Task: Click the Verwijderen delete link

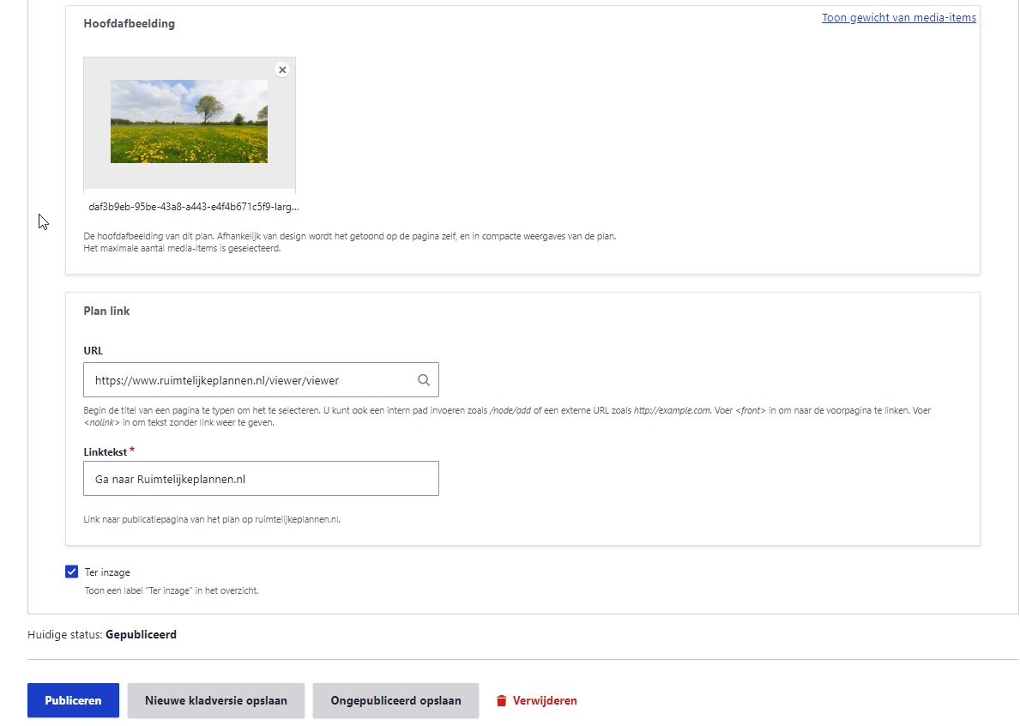Action: (545, 700)
